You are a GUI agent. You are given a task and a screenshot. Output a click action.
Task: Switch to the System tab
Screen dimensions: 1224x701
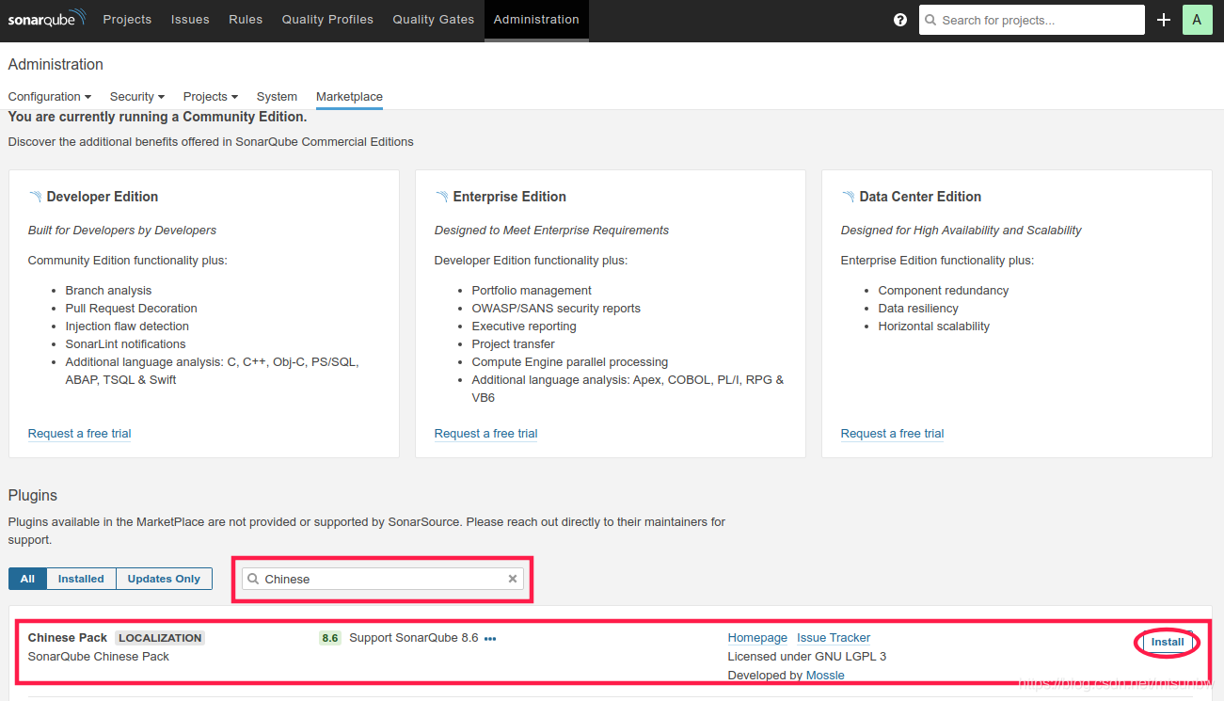coord(277,97)
